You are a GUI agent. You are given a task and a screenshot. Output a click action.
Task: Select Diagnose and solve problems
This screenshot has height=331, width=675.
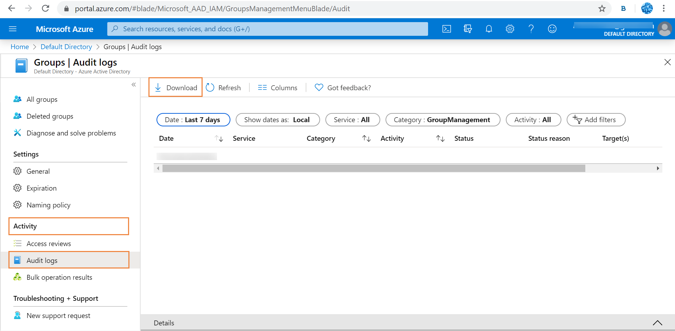(71, 133)
